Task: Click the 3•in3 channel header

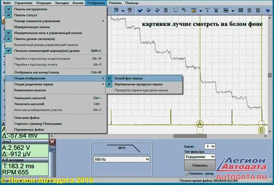Action: pos(25,141)
